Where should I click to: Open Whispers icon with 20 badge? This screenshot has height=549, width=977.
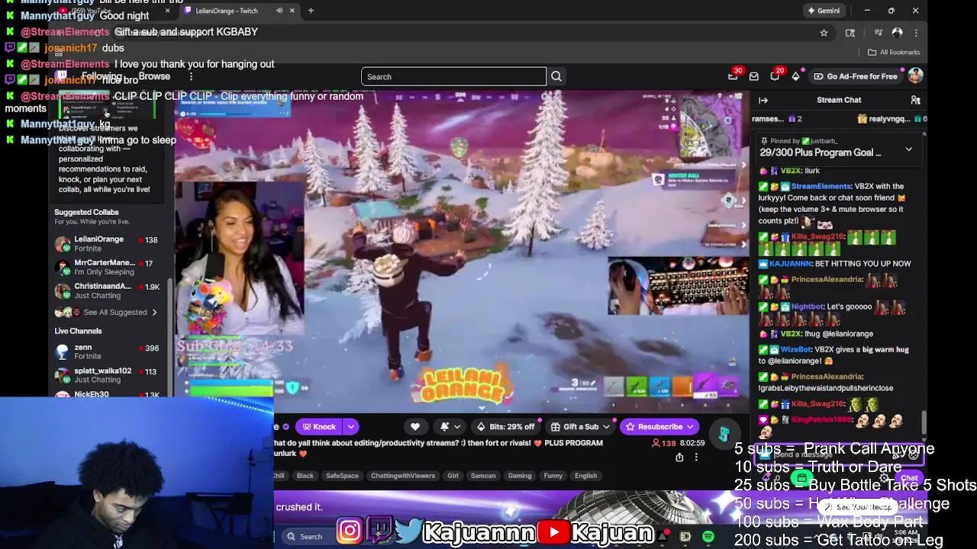coord(775,75)
